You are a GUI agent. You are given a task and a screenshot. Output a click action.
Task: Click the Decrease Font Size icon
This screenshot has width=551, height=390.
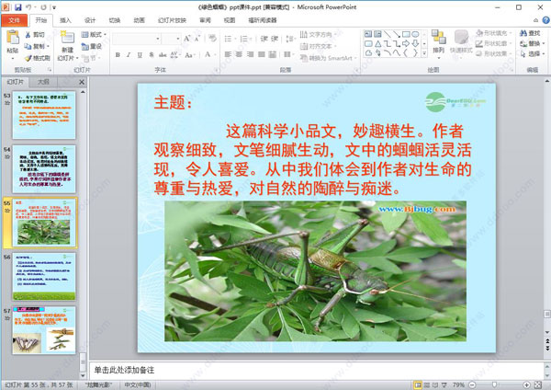tap(197, 39)
